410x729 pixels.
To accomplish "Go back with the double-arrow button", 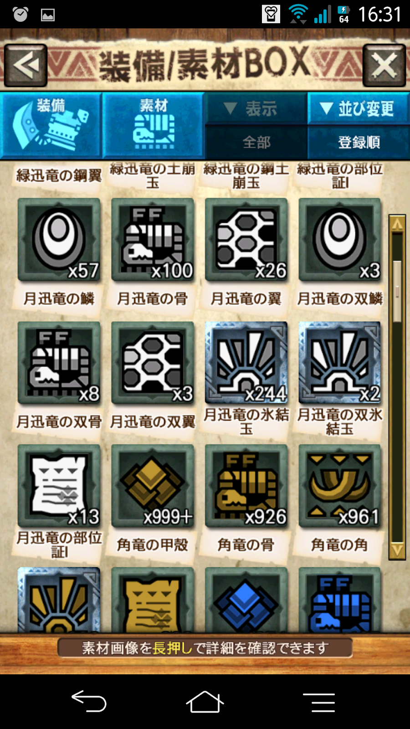I will [x=26, y=66].
